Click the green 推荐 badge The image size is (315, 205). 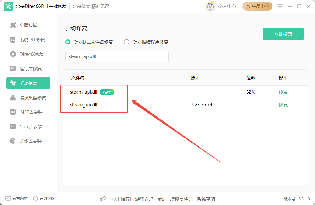pos(107,92)
